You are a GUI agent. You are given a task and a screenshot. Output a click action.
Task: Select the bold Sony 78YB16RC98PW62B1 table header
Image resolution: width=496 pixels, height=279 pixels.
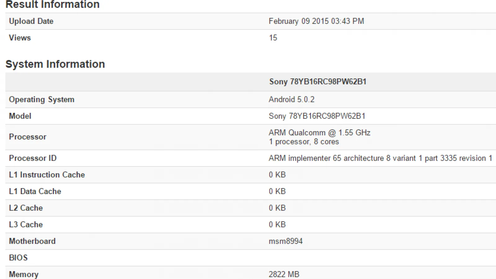pyautogui.click(x=318, y=82)
